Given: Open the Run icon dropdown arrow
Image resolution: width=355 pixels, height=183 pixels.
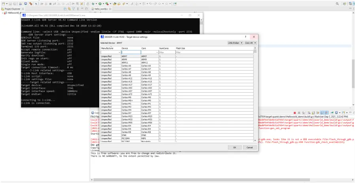Looking at the screenshot, I should tap(103, 4).
